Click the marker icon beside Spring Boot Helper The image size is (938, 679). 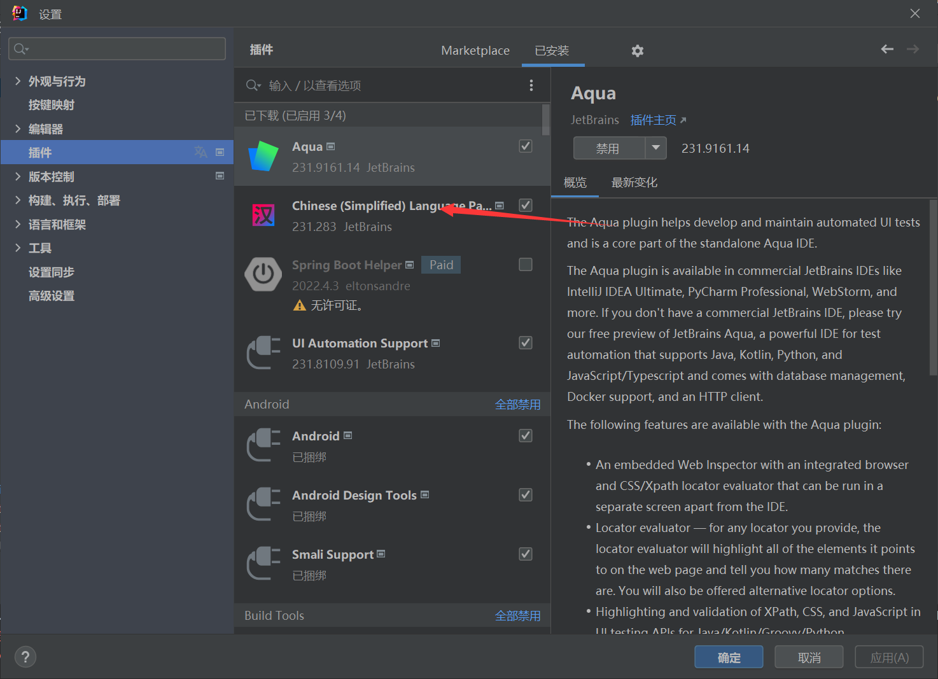tap(409, 265)
